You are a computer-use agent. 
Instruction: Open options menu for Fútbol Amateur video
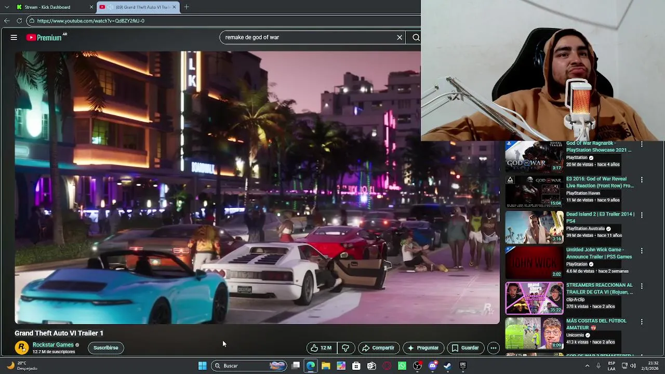point(642,322)
